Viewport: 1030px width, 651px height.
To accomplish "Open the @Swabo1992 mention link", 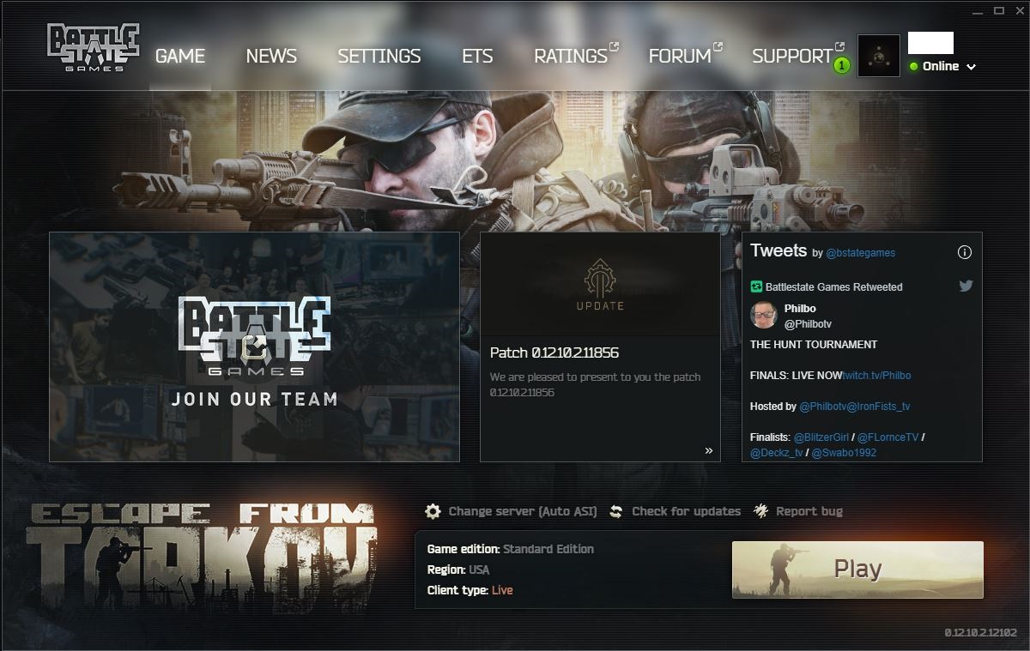I will pyautogui.click(x=844, y=453).
